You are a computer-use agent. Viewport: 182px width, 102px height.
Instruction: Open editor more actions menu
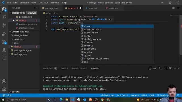point(178,8)
